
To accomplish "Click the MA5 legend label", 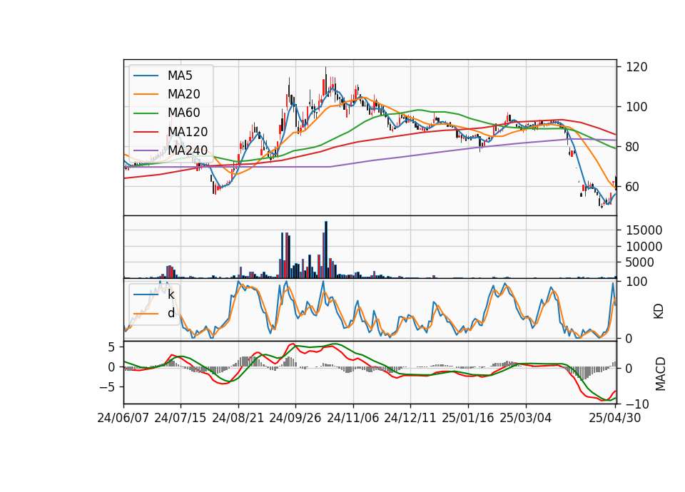I will coord(180,76).
